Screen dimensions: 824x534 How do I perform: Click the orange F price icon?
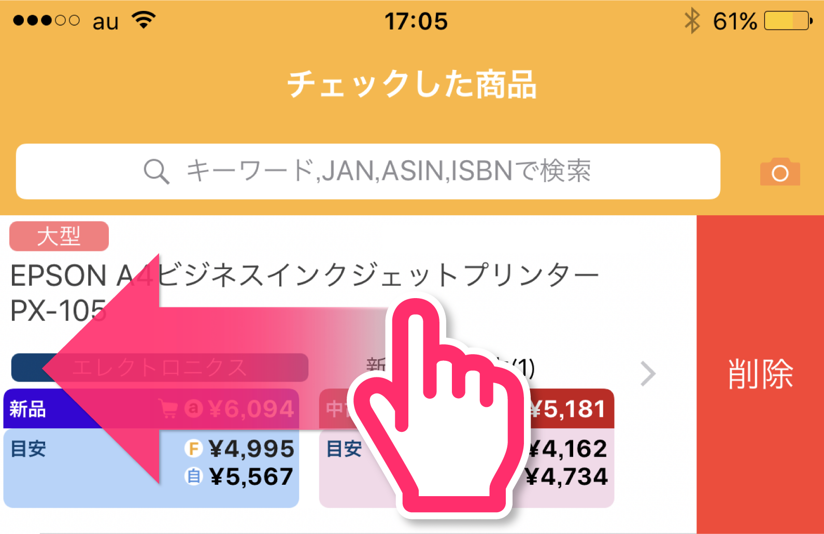193,448
